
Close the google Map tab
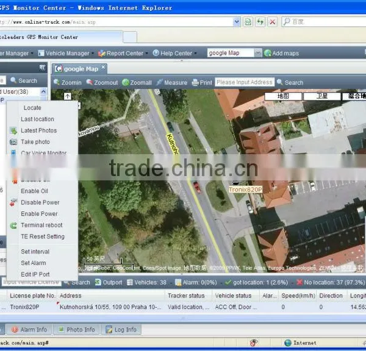[x=103, y=67]
